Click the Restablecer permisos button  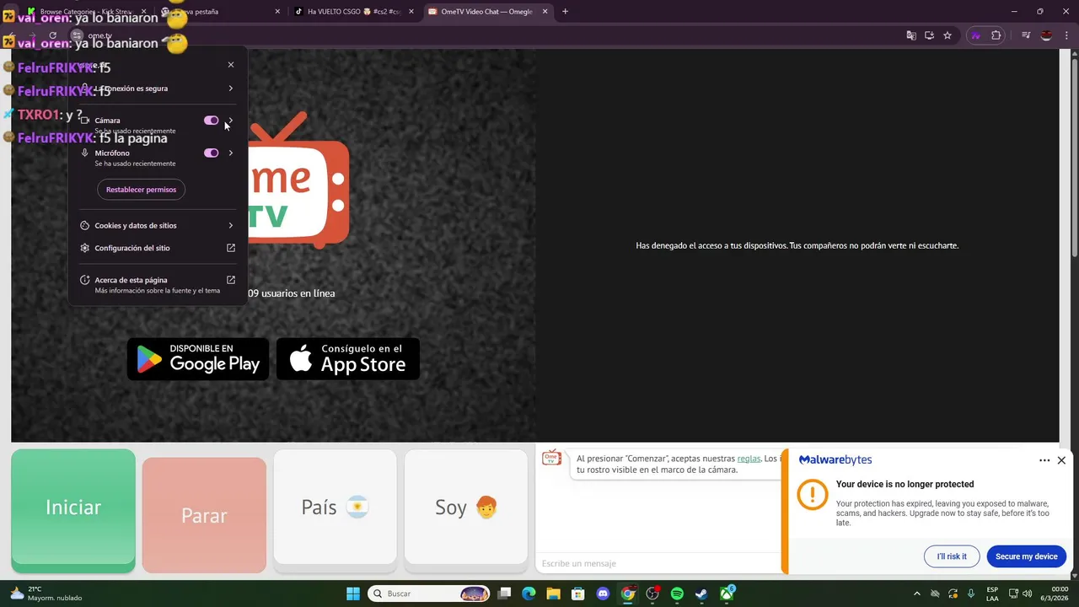141,190
